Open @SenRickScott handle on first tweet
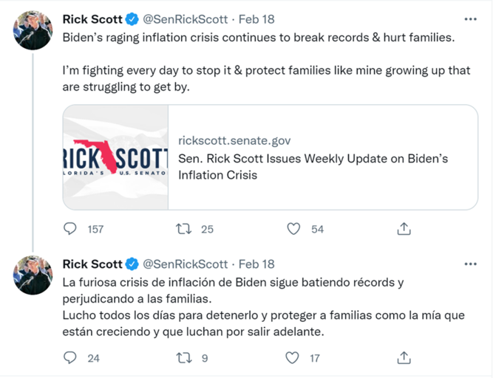The image size is (493, 378). click(x=185, y=19)
